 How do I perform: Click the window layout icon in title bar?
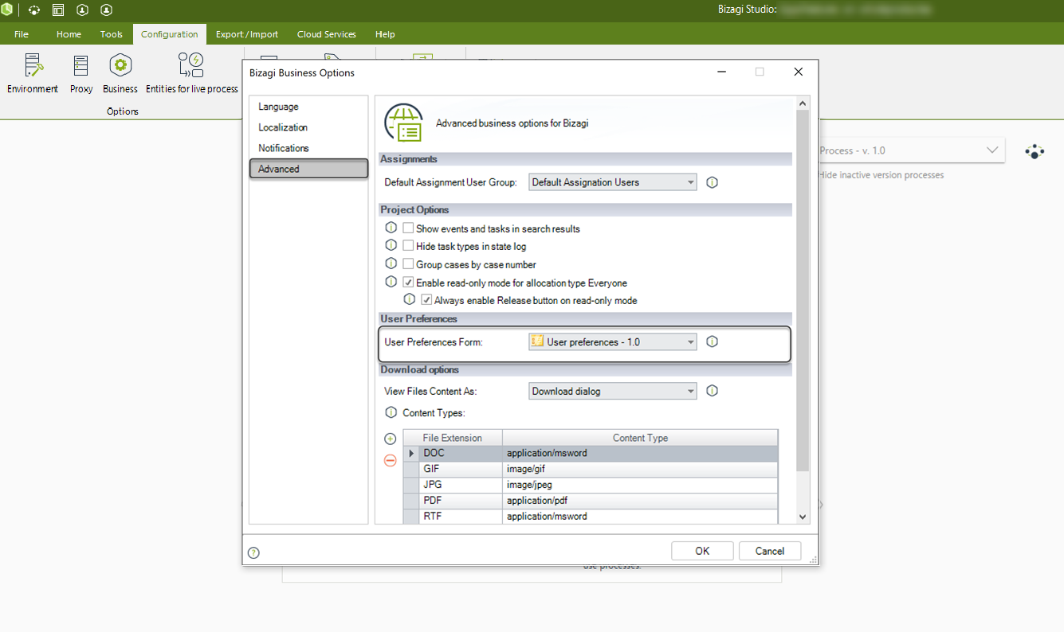[x=57, y=10]
